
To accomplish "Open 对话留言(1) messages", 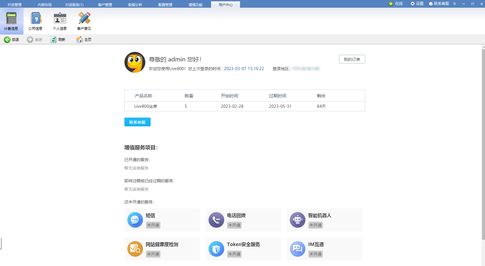I will click(x=74, y=4).
